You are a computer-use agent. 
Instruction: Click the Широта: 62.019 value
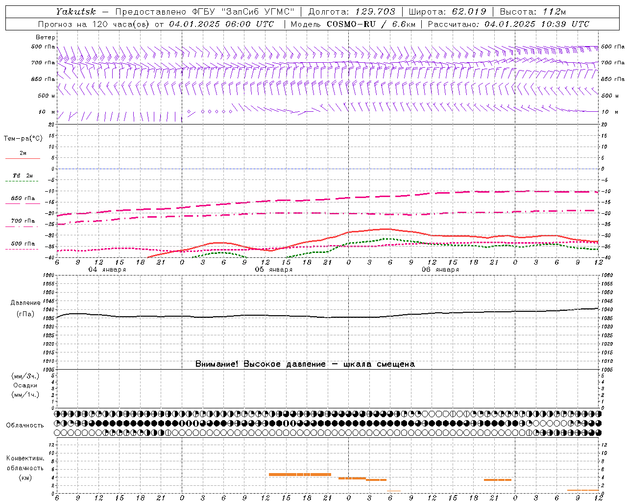pos(447,12)
